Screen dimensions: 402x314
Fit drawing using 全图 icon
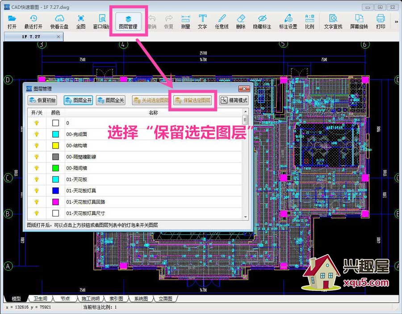[81, 21]
